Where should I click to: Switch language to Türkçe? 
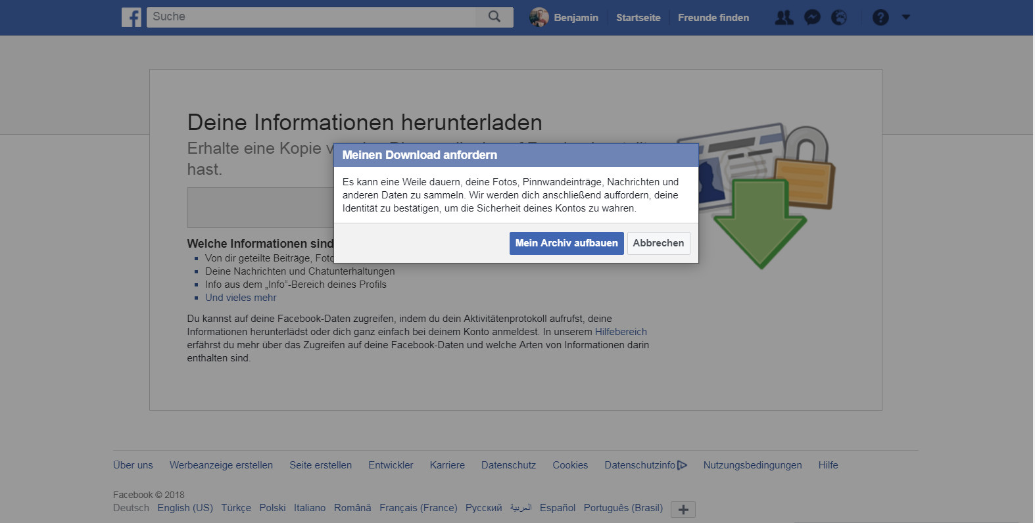[236, 508]
